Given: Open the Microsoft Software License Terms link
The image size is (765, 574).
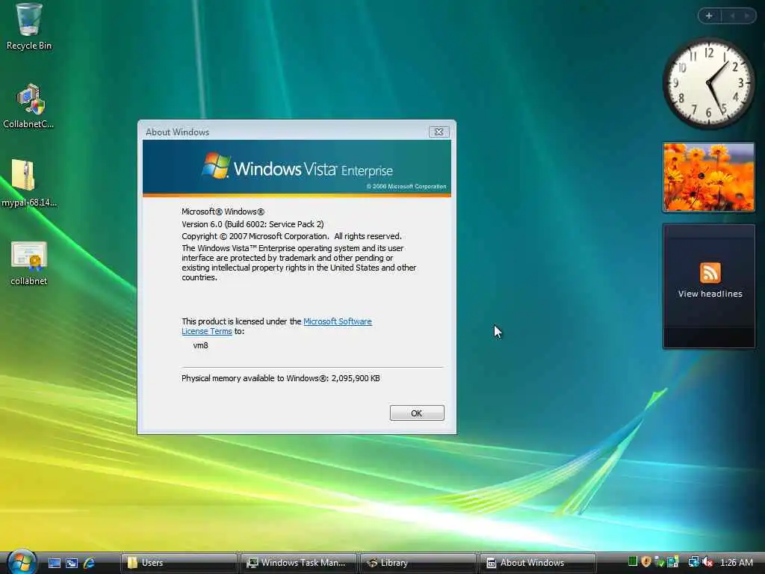Looking at the screenshot, I should click(276, 326).
